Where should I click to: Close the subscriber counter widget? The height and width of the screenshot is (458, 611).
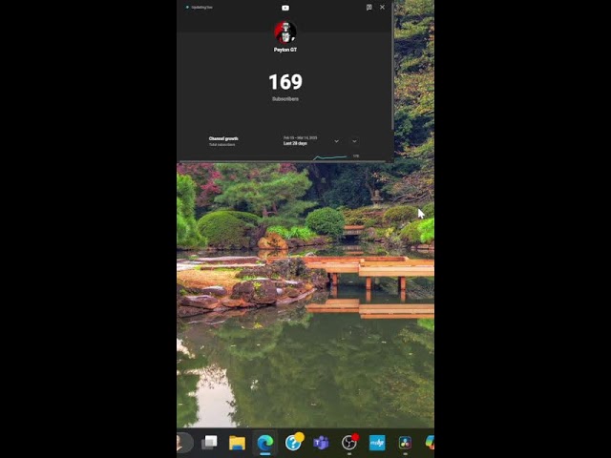[x=382, y=8]
